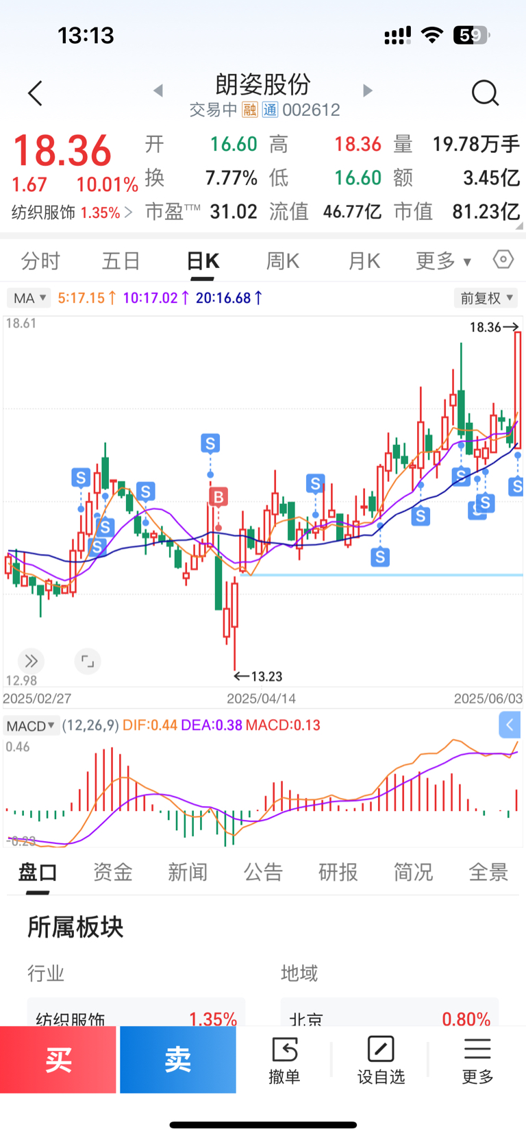This screenshot has width=526, height=1140.
Task: Tap the 20-day MA value 16.68
Action: tap(229, 298)
